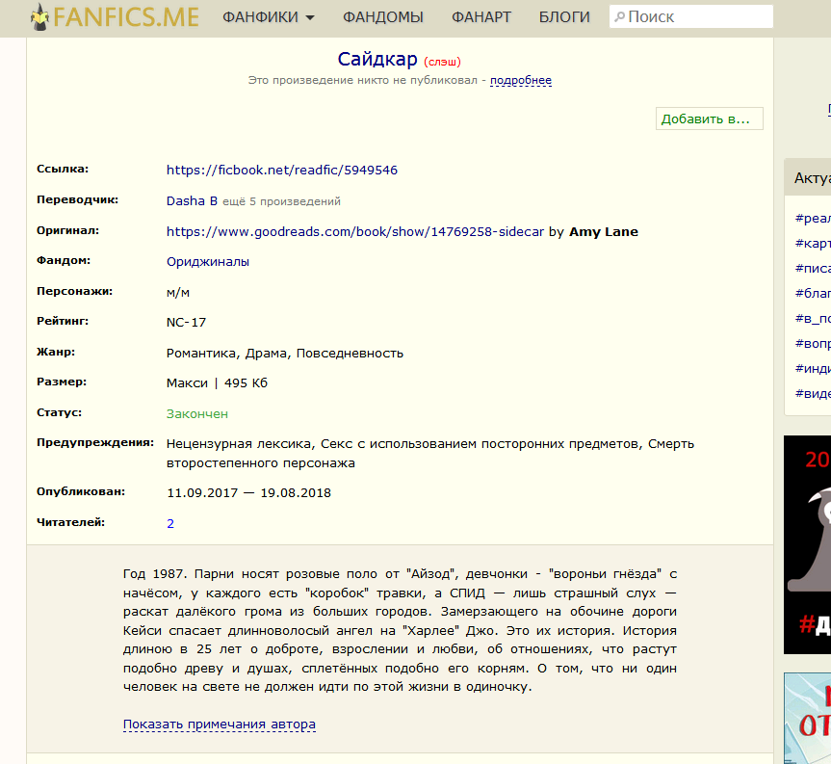The height and width of the screenshot is (764, 831).
Task: Click the #виде hashtag in sidebar
Action: (813, 393)
